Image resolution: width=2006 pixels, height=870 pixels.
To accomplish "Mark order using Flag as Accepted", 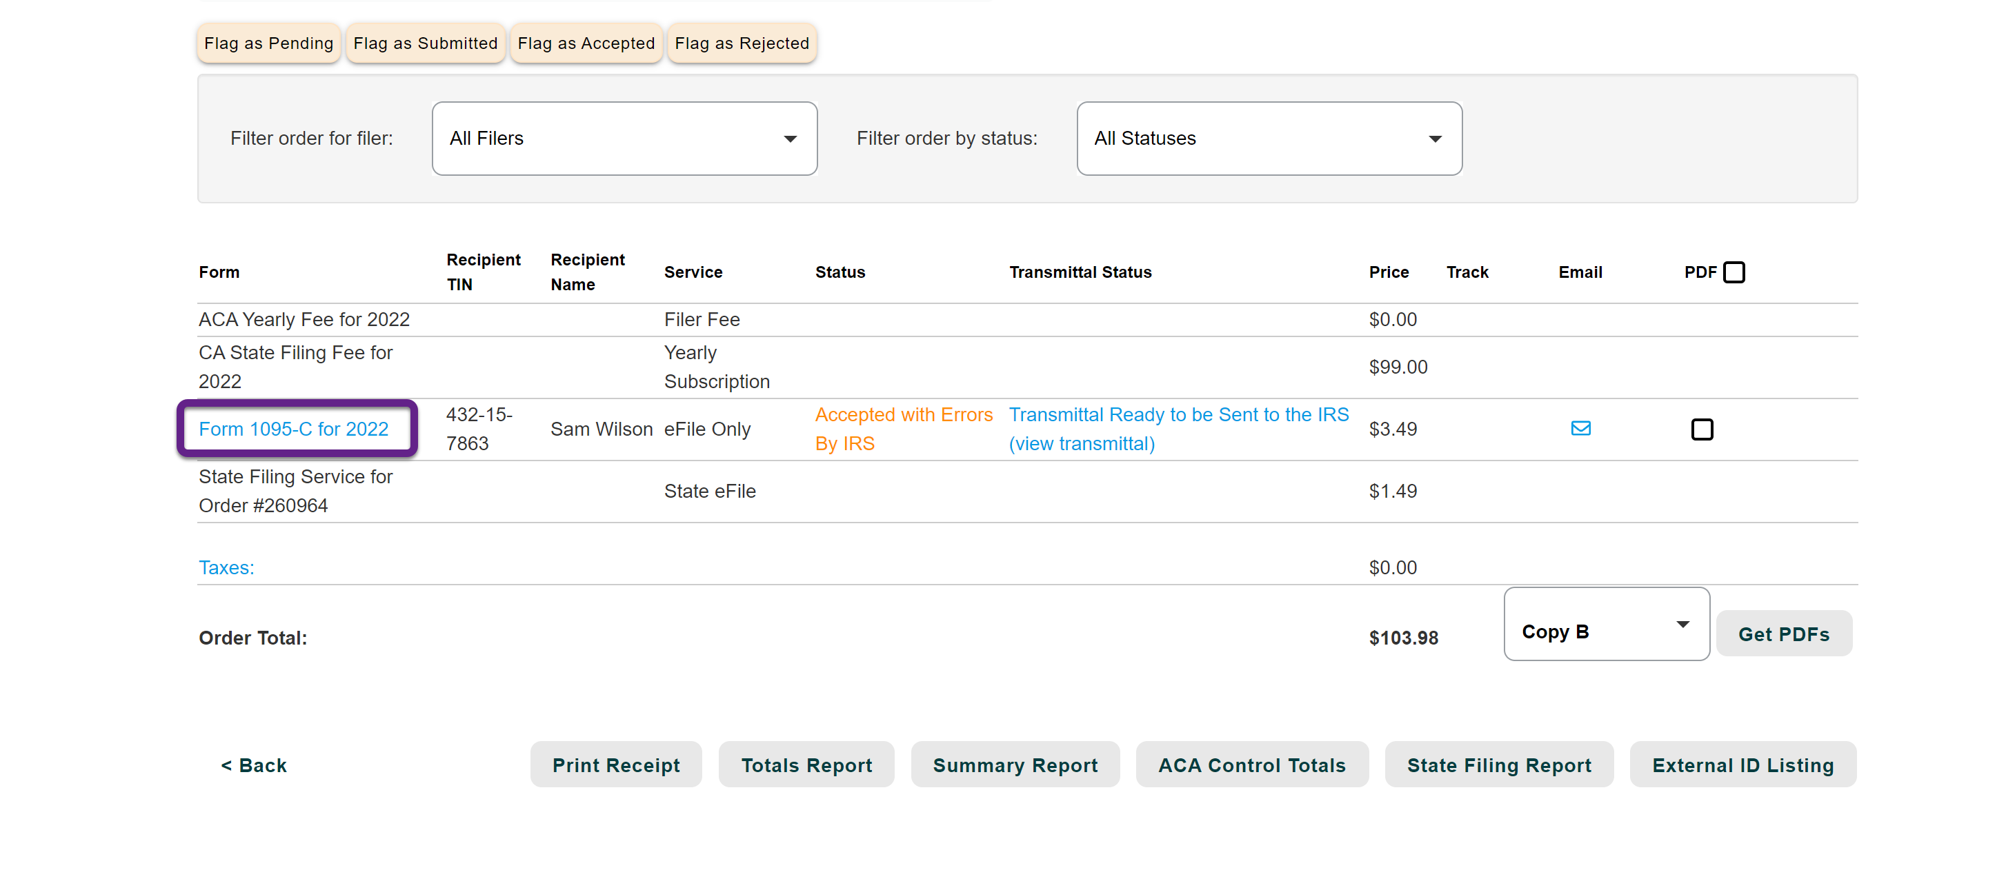I will 586,43.
